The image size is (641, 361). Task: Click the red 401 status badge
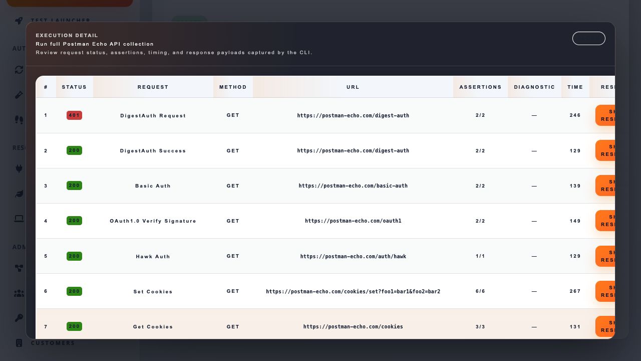coord(74,115)
